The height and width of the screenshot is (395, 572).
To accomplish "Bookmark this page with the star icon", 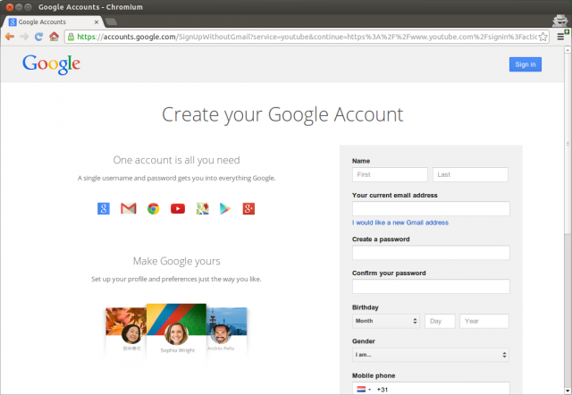I will pyautogui.click(x=543, y=37).
